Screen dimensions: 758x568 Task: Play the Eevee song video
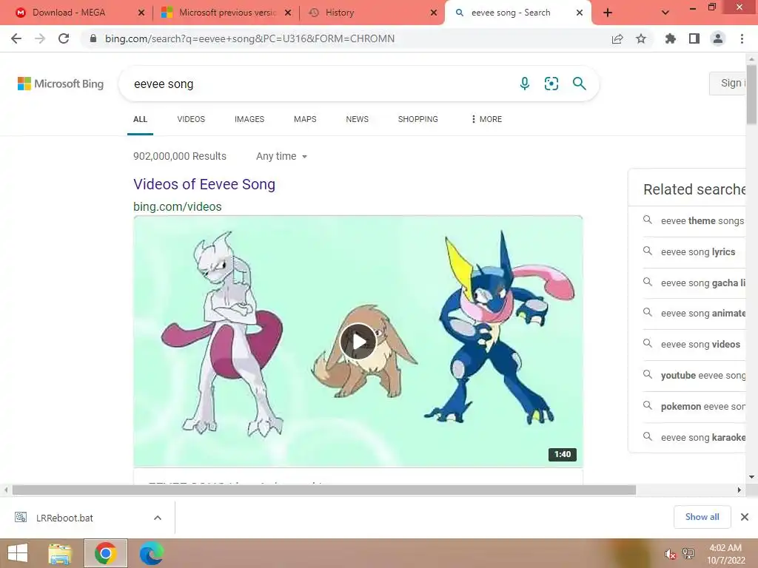(358, 342)
